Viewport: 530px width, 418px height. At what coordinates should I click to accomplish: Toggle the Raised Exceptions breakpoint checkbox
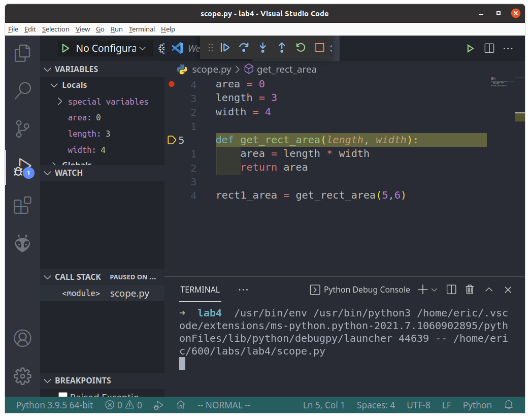63,395
